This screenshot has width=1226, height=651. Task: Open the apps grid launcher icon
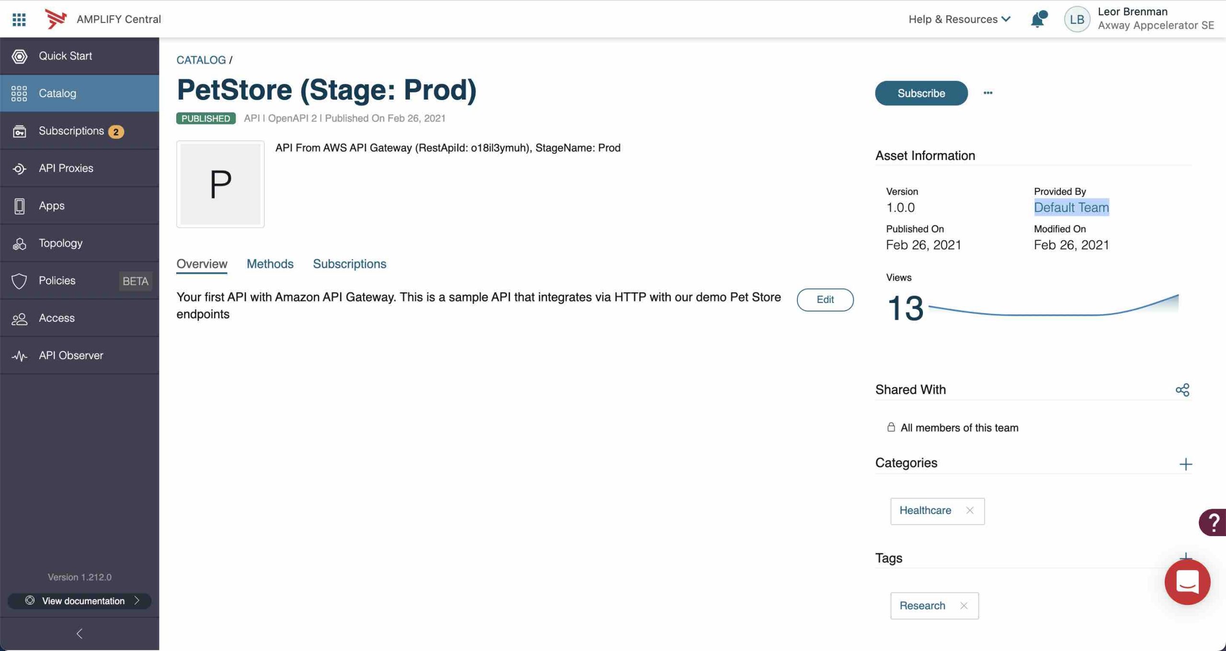point(19,19)
